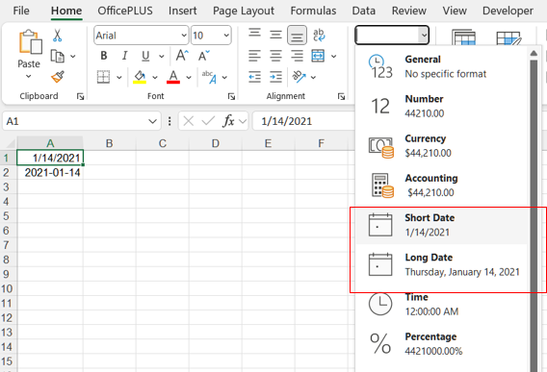Click the Merge & Center icon

(x=318, y=56)
